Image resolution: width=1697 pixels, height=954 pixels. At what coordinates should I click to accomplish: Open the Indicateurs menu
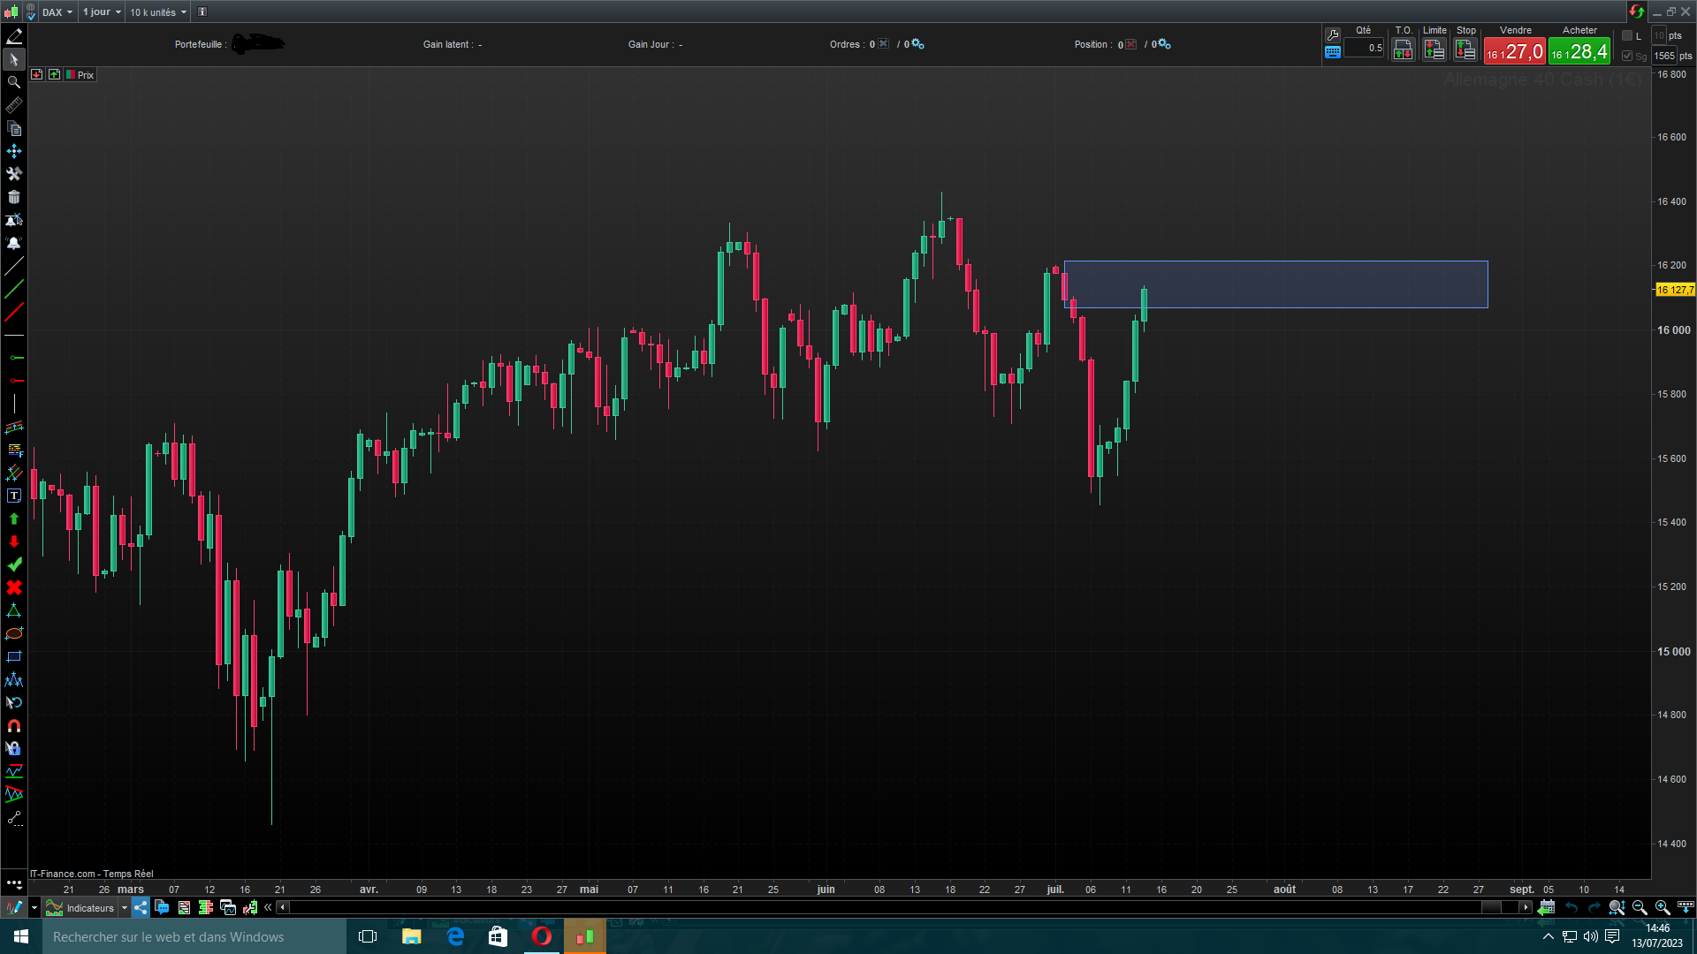(89, 908)
